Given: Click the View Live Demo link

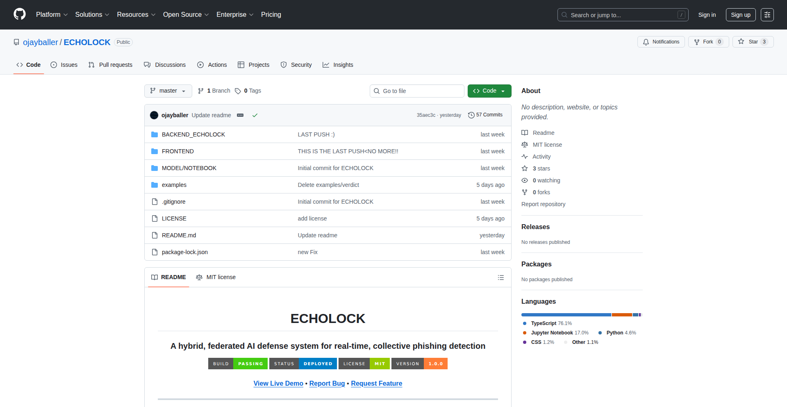Looking at the screenshot, I should coord(278,383).
